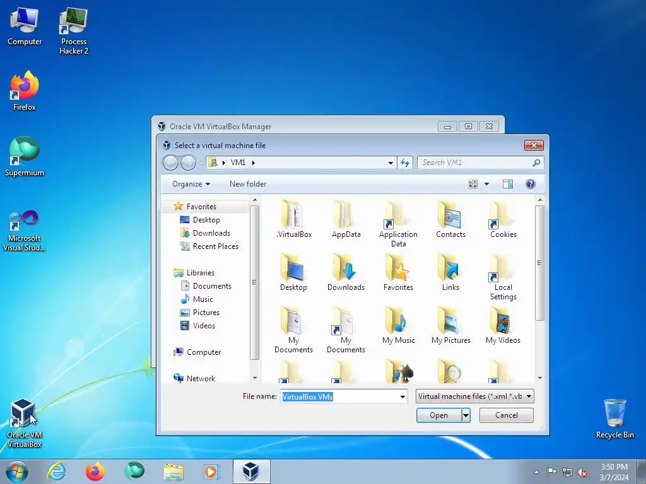Open the Desktop folder in file list
Viewport: 646px width, 484px height.
294,272
